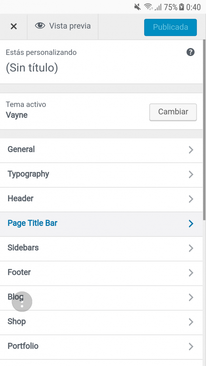Open the help question mark icon
This screenshot has height=366, width=206.
[x=190, y=52]
